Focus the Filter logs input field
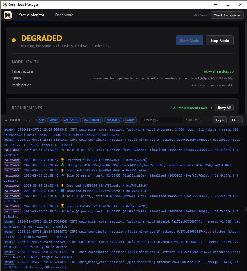 (x=162, y=120)
